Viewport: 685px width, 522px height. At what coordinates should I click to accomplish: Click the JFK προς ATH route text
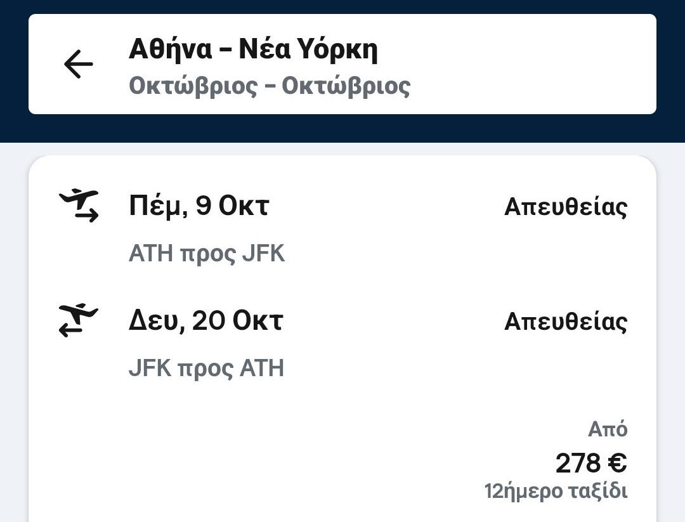tap(206, 368)
